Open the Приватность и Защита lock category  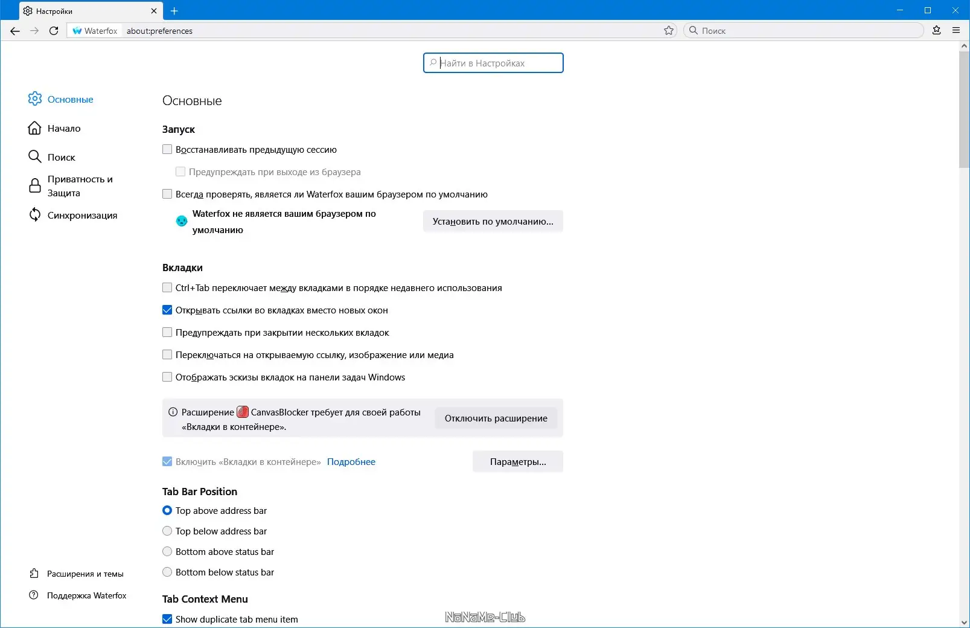(71, 186)
